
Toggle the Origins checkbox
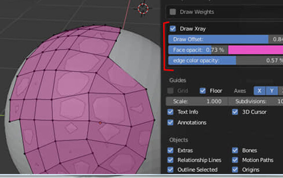point(235,170)
